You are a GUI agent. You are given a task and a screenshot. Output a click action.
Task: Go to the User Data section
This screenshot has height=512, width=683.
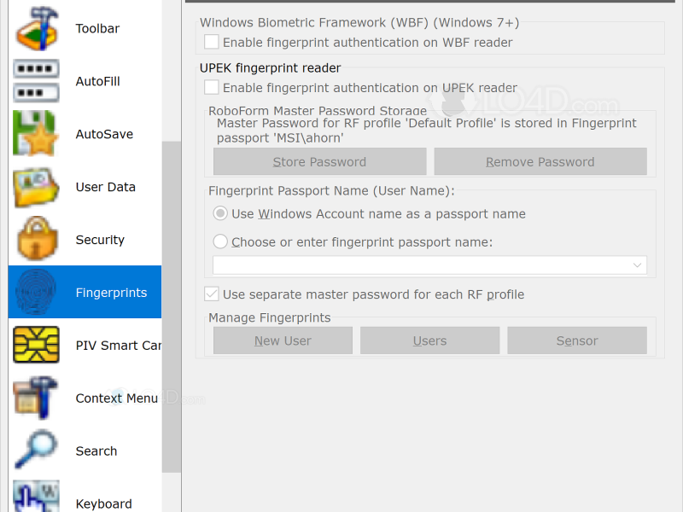coord(105,187)
